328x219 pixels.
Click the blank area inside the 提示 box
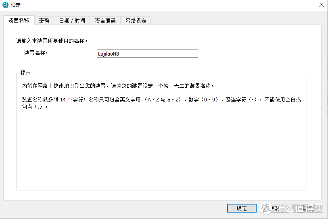(161, 153)
